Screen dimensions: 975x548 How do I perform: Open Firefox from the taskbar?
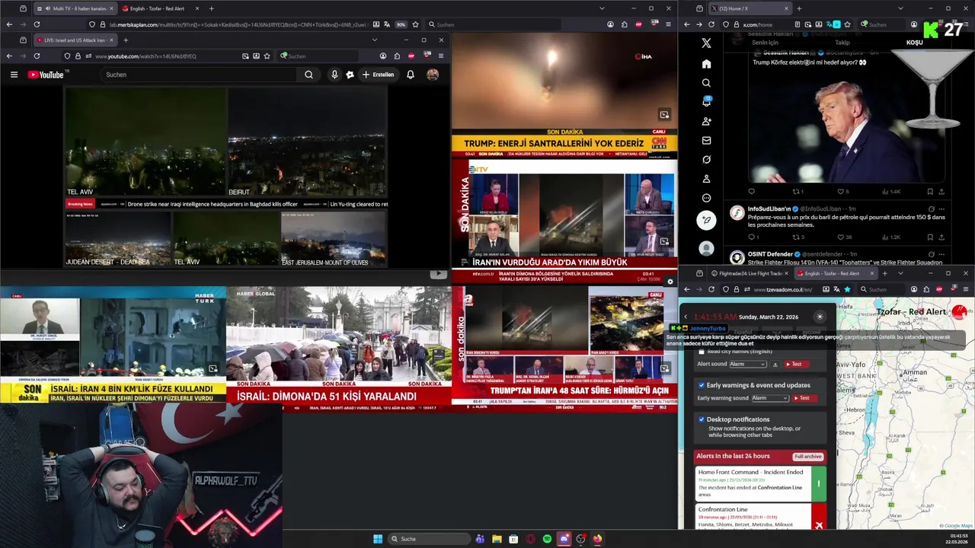point(597,539)
